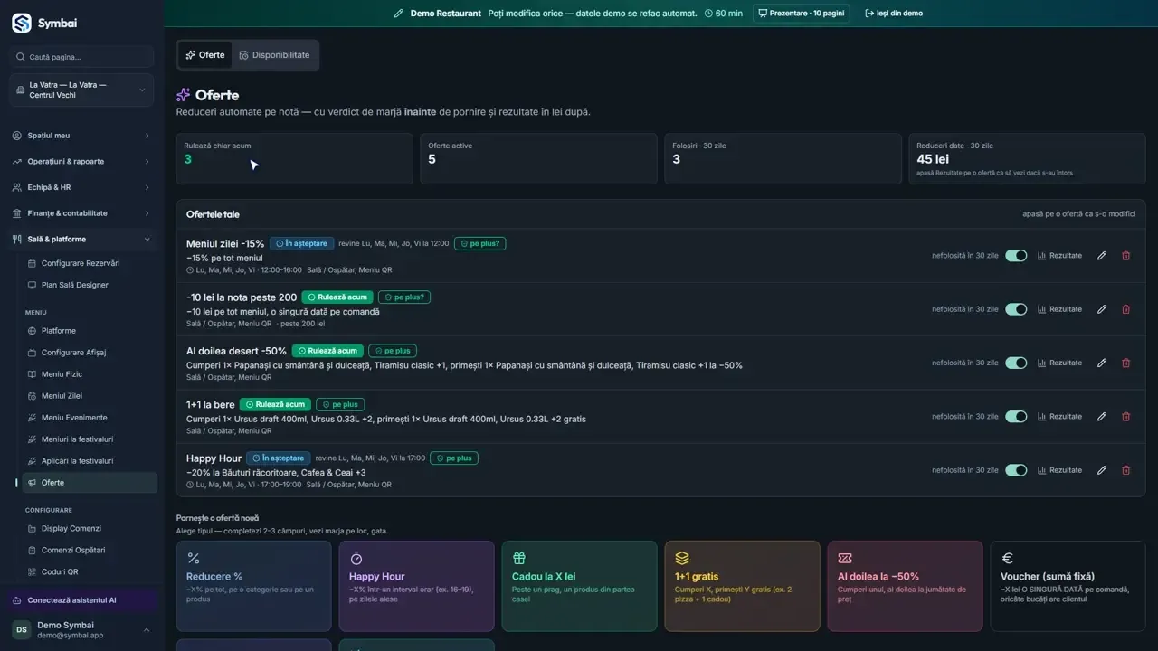
Task: Click the Symbai logo icon
Action: (x=22, y=24)
